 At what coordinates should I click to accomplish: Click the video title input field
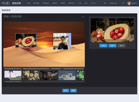click(x=44, y=17)
